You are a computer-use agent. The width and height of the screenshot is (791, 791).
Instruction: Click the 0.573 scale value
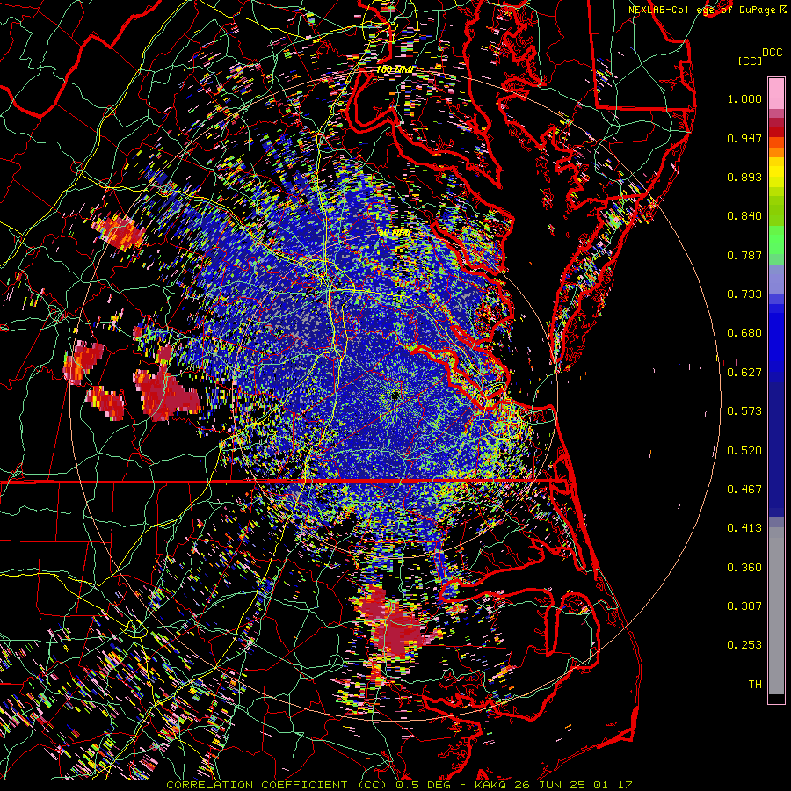[x=744, y=411]
